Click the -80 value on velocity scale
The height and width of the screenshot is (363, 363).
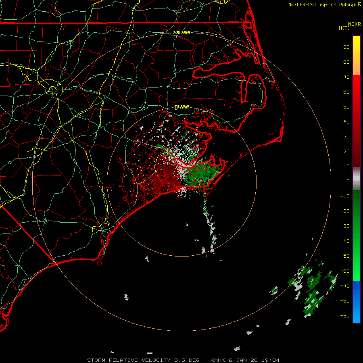tap(345, 301)
